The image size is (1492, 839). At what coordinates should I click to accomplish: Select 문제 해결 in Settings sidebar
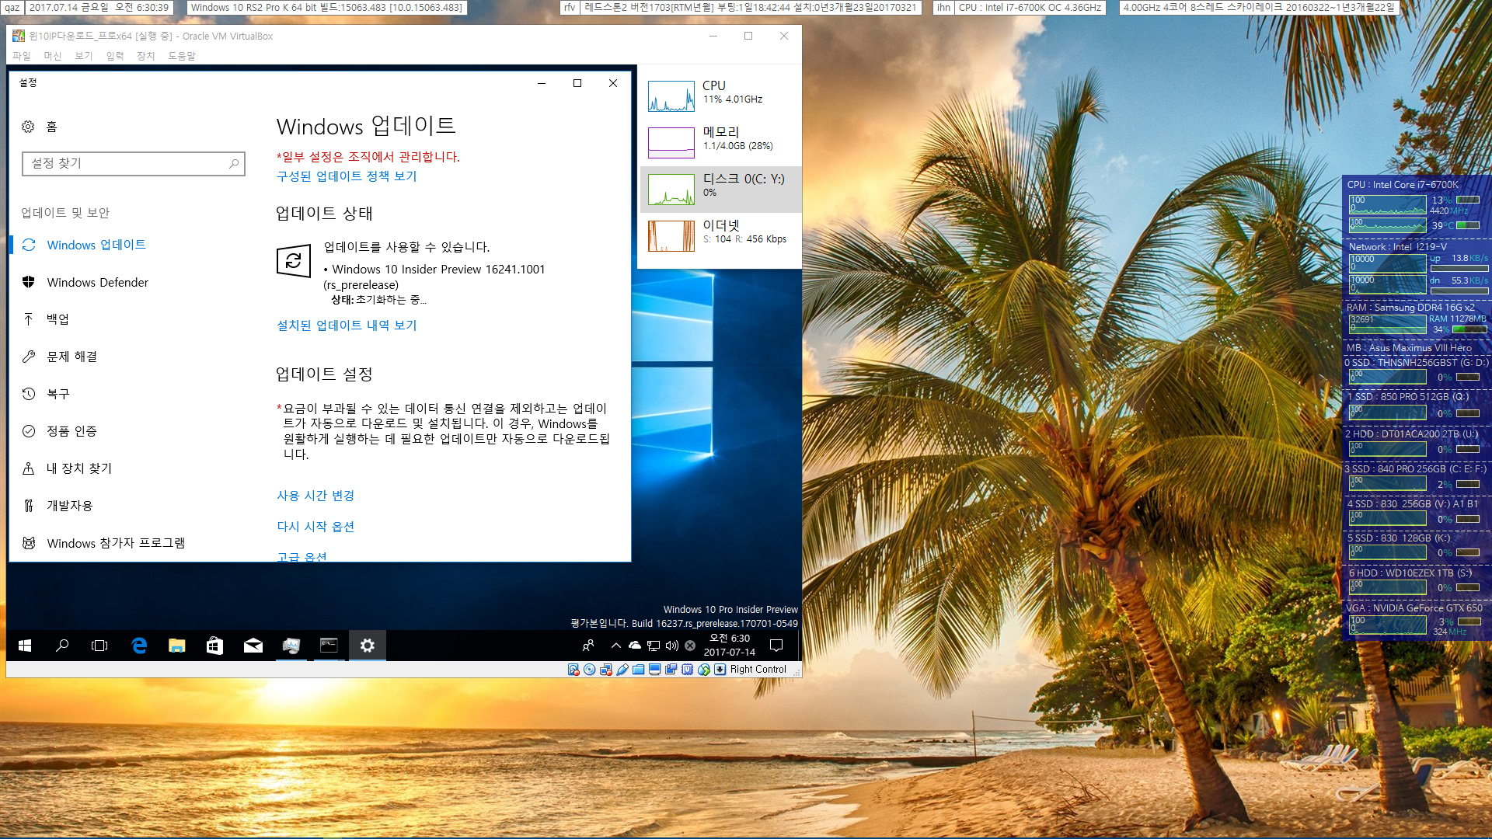(x=71, y=357)
